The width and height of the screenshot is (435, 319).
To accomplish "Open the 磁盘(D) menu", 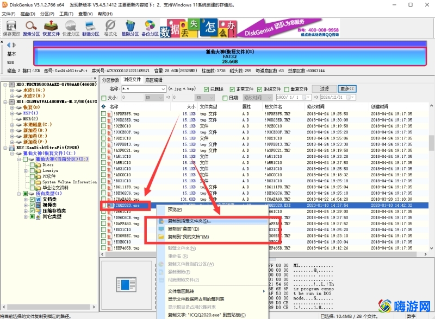I will click(x=28, y=14).
